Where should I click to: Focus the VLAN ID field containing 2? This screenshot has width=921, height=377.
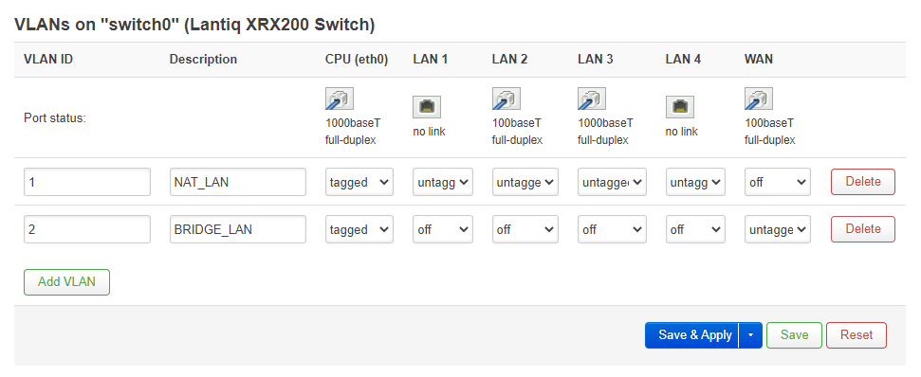pyautogui.click(x=87, y=229)
